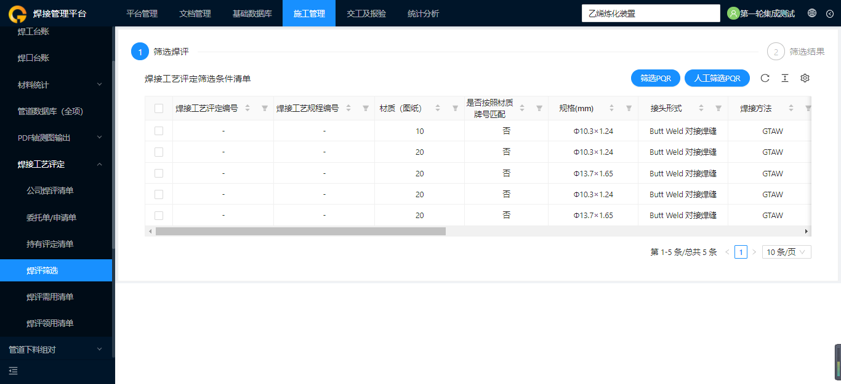Click the table horizontal scrollbar thumb

(300, 231)
